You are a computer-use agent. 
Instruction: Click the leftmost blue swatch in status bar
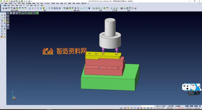187,106
